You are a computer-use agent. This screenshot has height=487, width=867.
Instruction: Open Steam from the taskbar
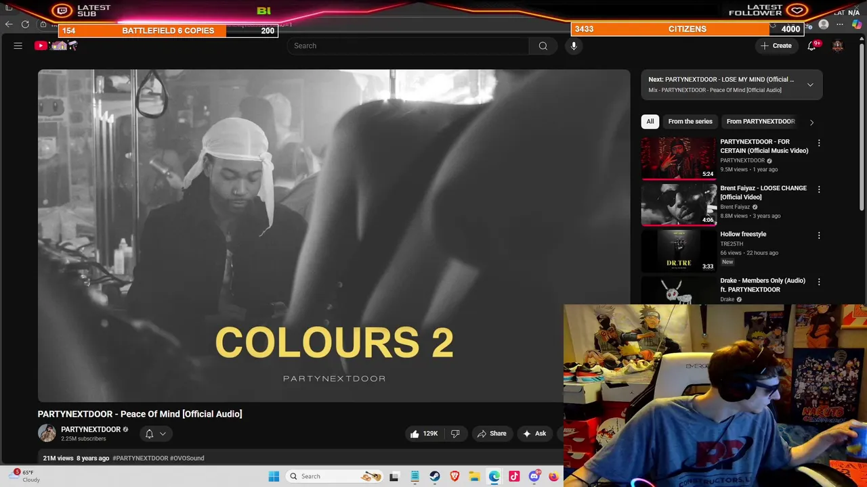point(435,476)
